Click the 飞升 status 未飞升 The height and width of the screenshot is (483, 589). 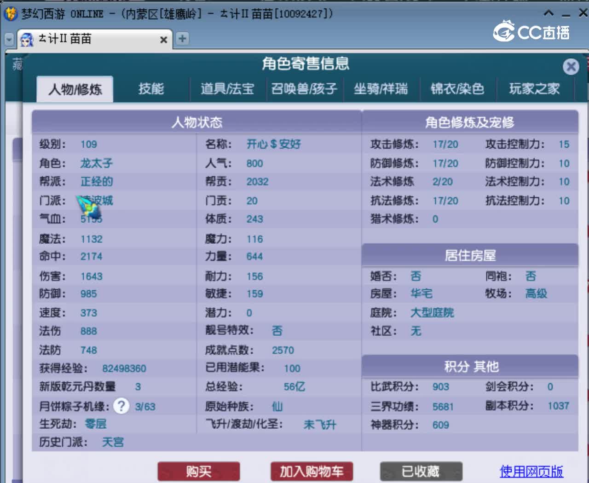(x=320, y=425)
